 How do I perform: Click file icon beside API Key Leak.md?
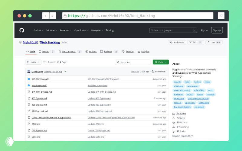tap(29, 111)
